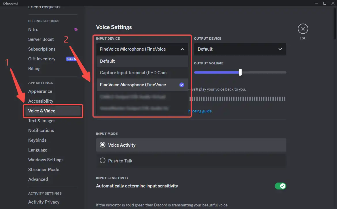Open Activity Privacy settings
337x209 pixels.
click(x=44, y=202)
